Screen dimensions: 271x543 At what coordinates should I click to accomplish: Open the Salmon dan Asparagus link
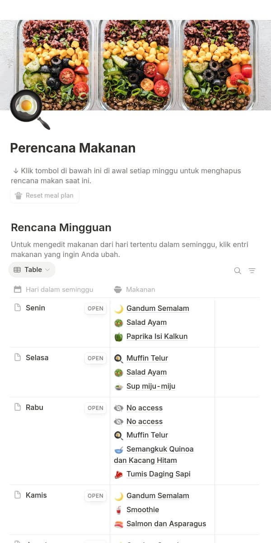coord(166,524)
